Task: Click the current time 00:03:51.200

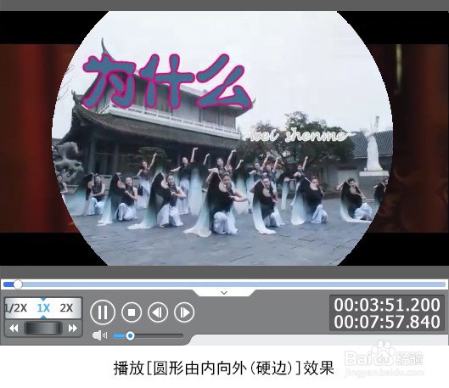Action: tap(387, 305)
